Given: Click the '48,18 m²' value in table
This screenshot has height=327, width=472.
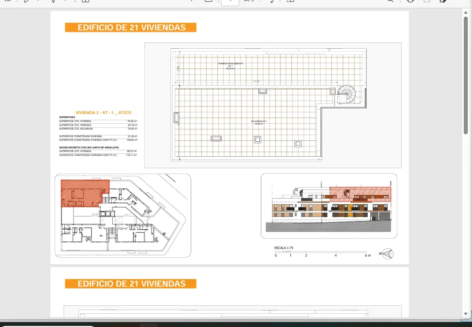Looking at the screenshot, I should 132,125.
